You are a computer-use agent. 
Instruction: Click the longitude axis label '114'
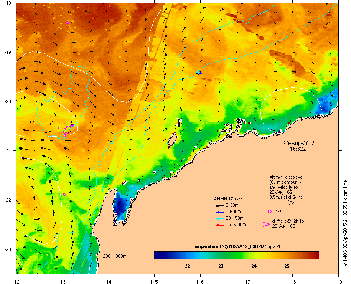click(108, 281)
